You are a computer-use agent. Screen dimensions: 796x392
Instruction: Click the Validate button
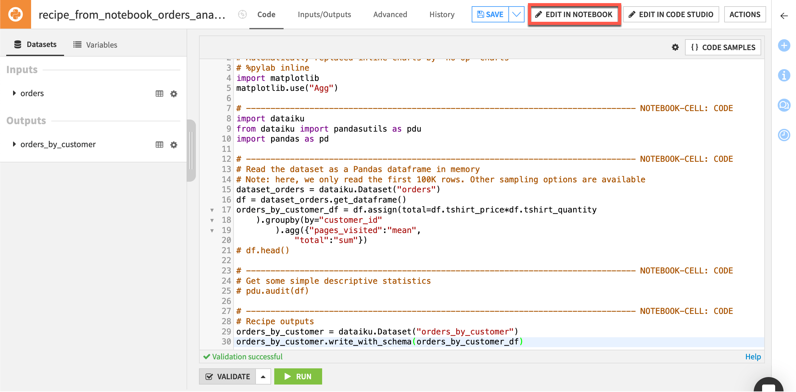click(x=229, y=376)
